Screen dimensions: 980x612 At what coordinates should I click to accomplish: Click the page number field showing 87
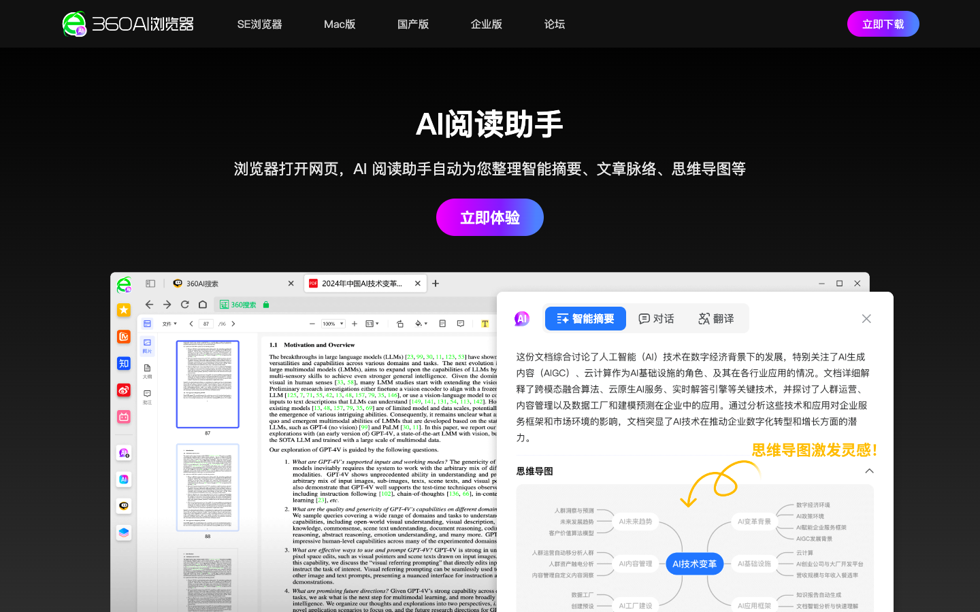tap(206, 324)
